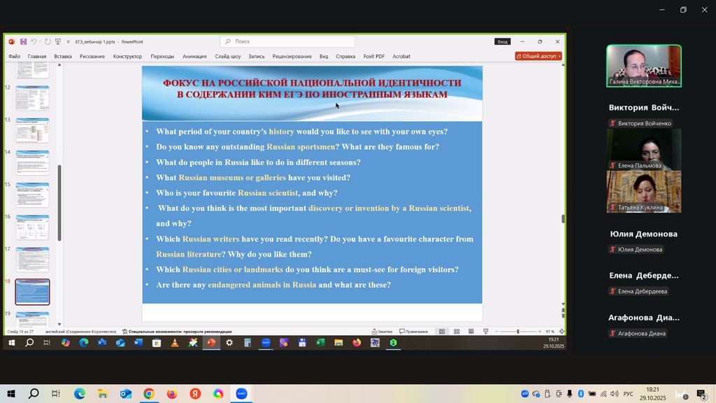Switch to Slide Sorter view in status bar

pos(457,332)
